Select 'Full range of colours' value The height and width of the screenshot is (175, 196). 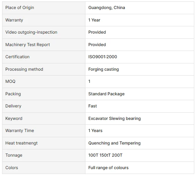[109, 168]
